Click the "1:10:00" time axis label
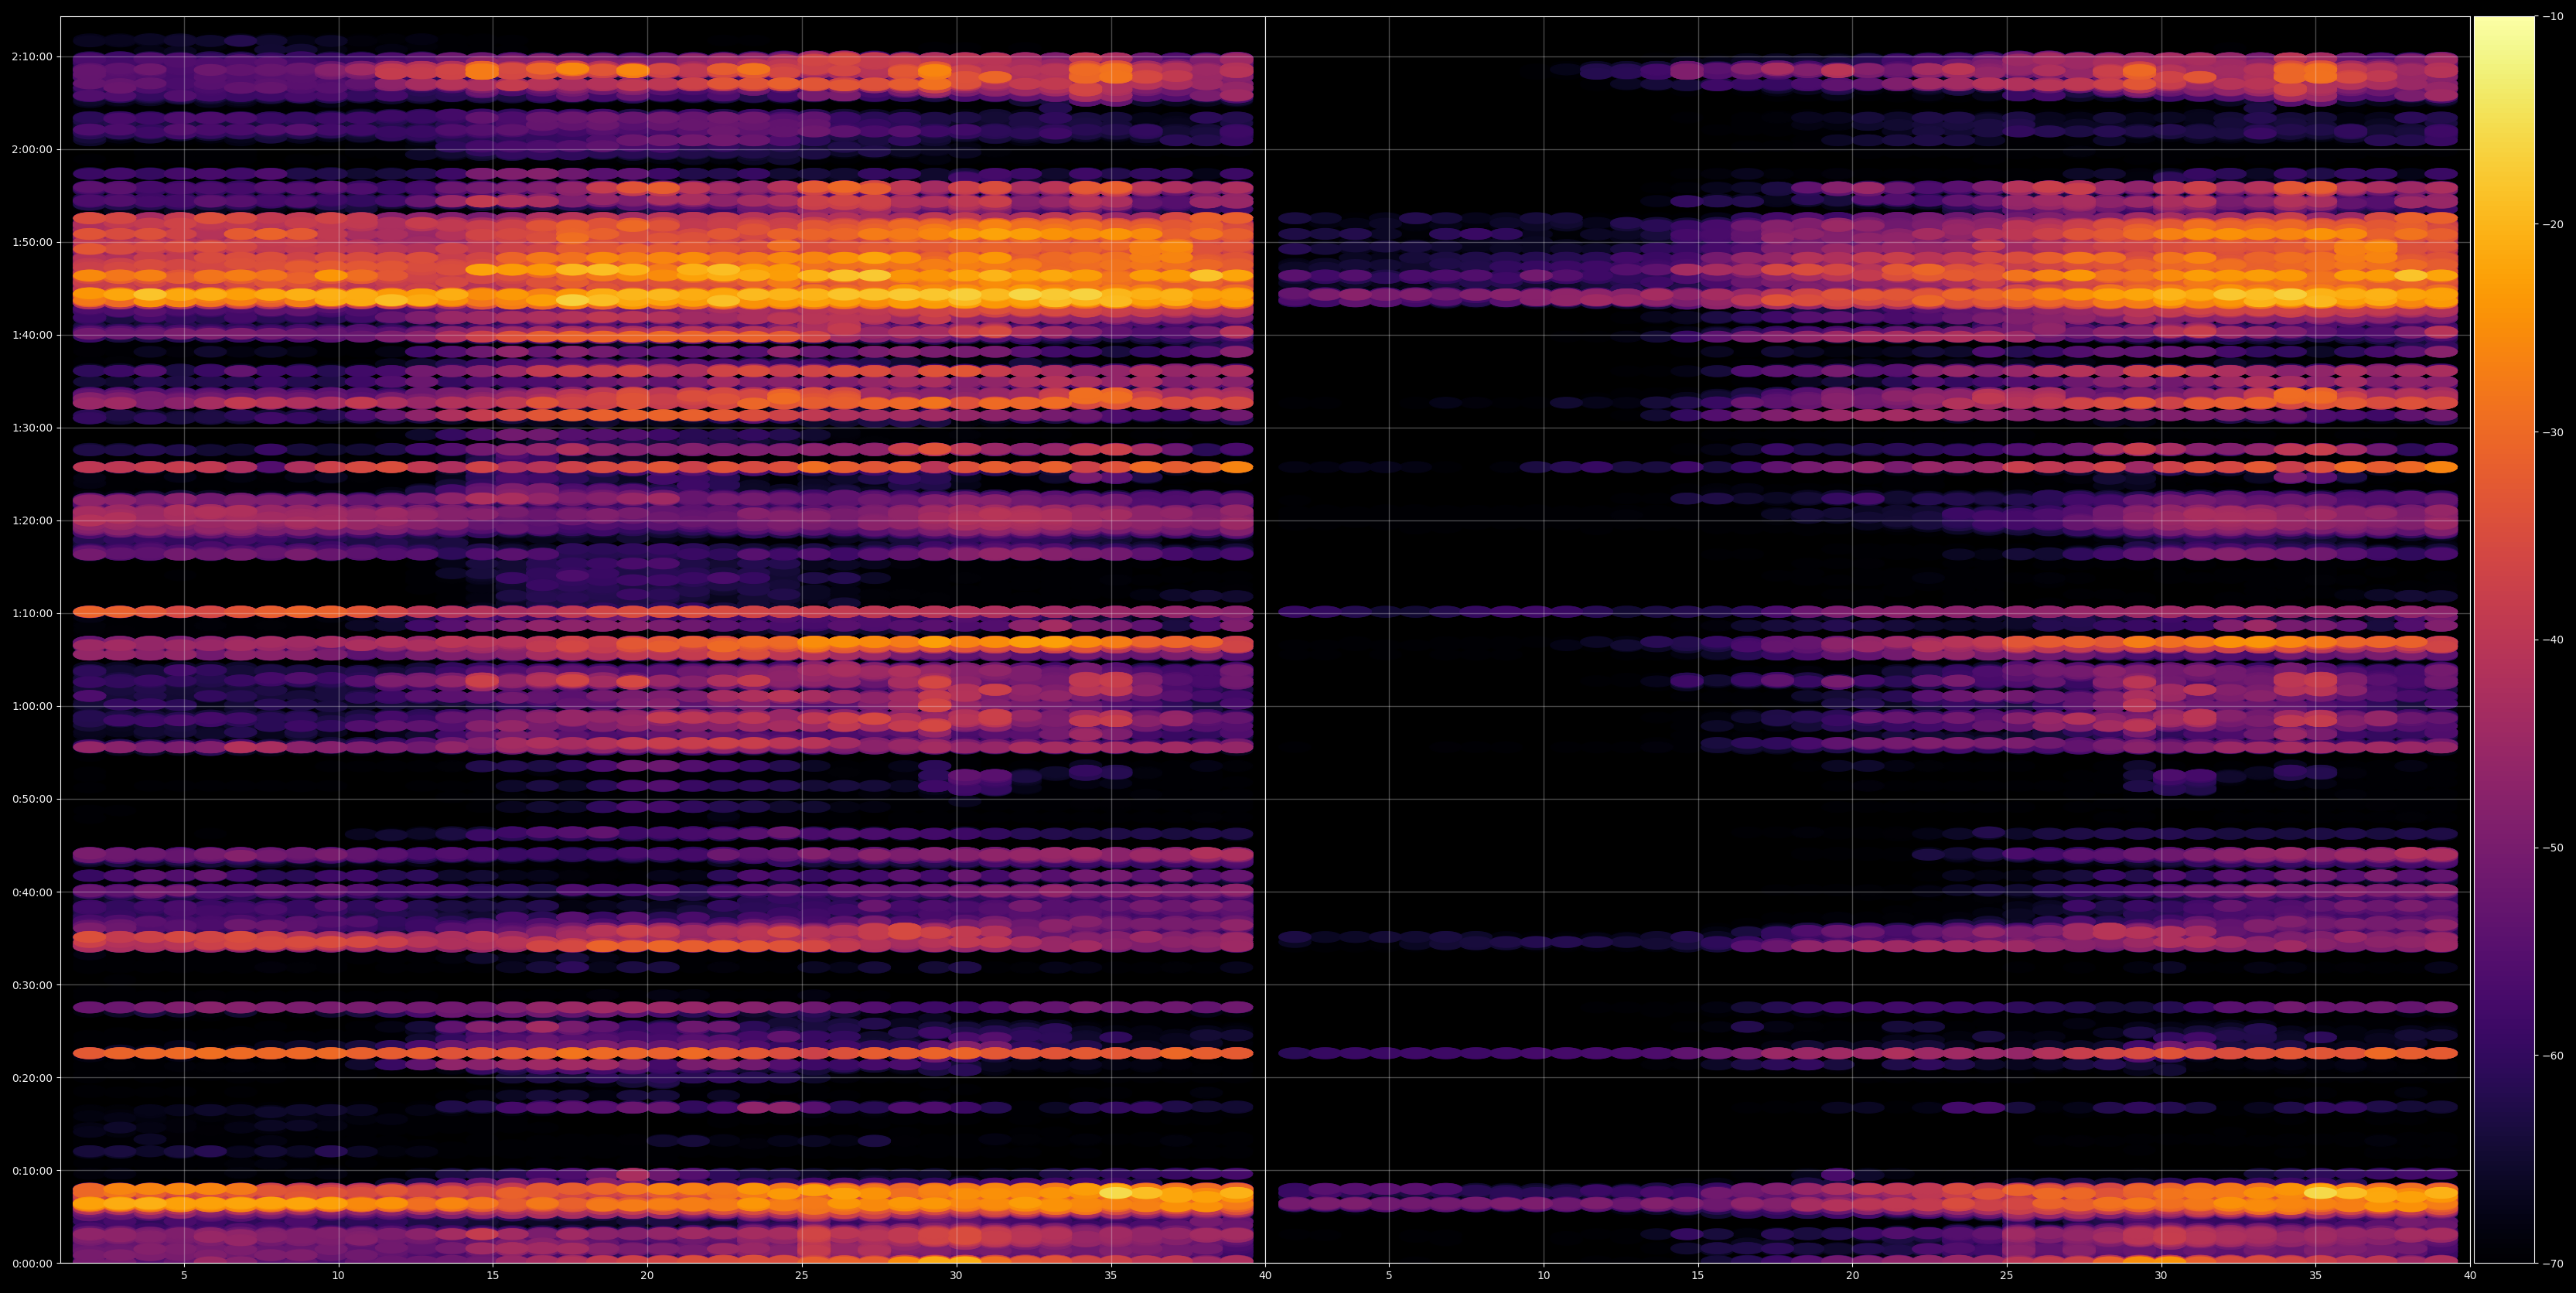 [x=32, y=613]
